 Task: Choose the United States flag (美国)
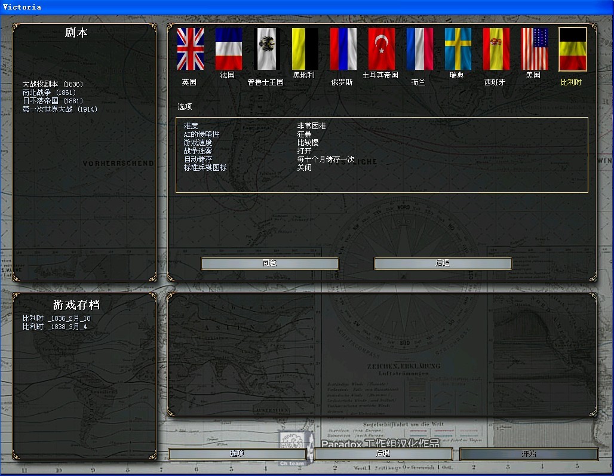point(534,49)
